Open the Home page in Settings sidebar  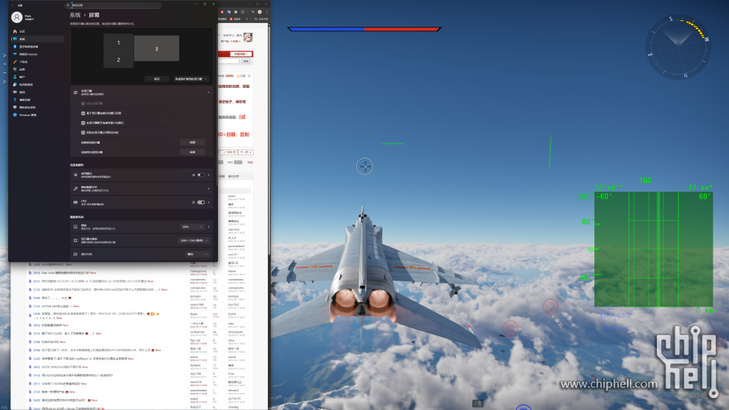coord(37,31)
